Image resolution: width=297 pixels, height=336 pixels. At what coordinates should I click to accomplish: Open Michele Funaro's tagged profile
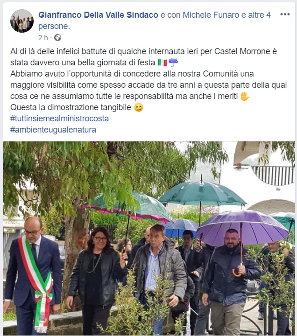click(211, 15)
